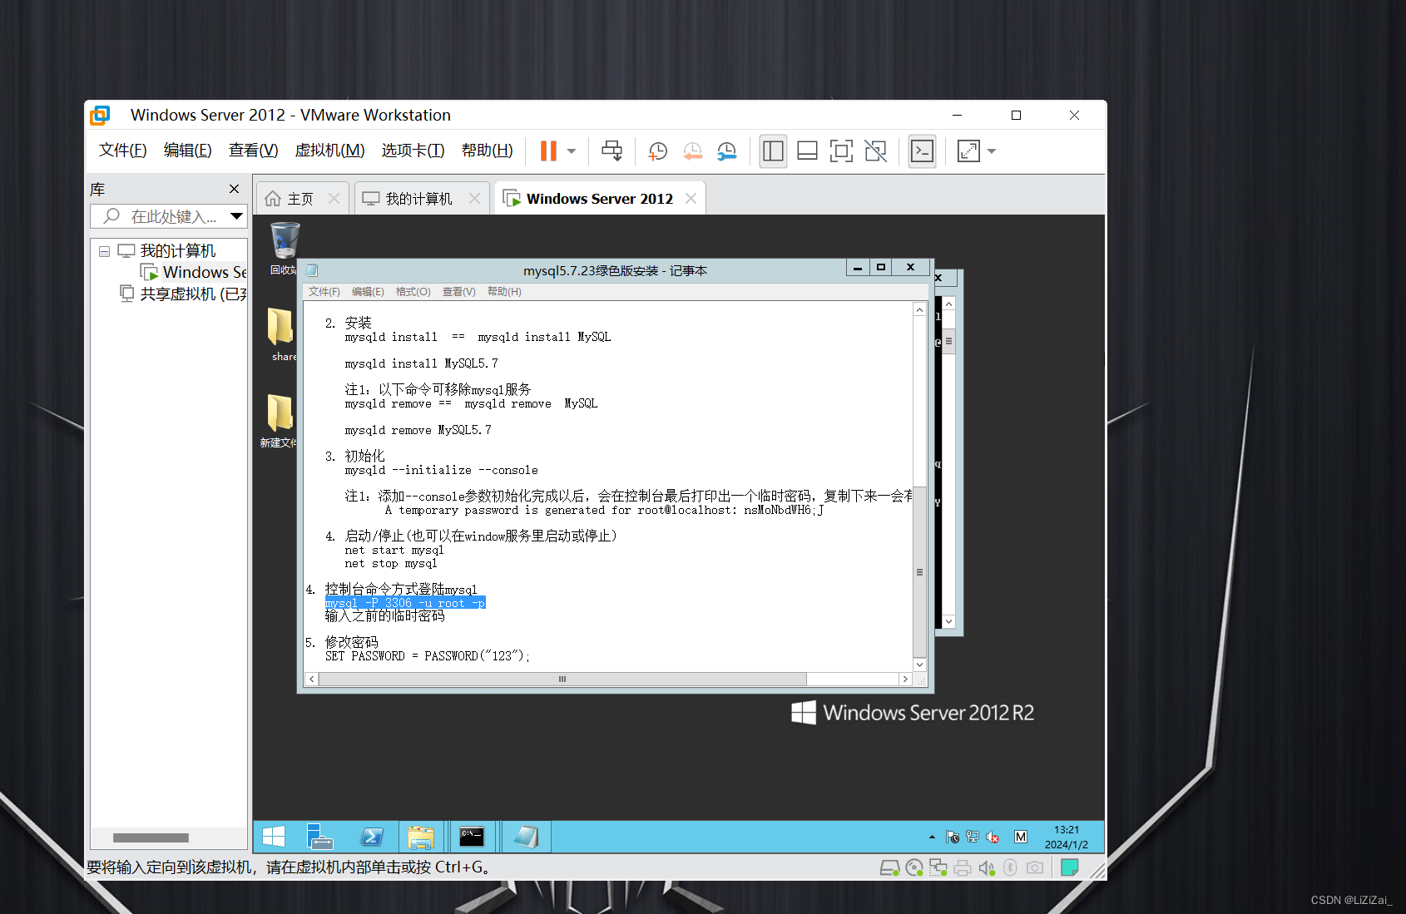Switch to Notepad in guest taskbar
The height and width of the screenshot is (914, 1406).
pos(526,837)
